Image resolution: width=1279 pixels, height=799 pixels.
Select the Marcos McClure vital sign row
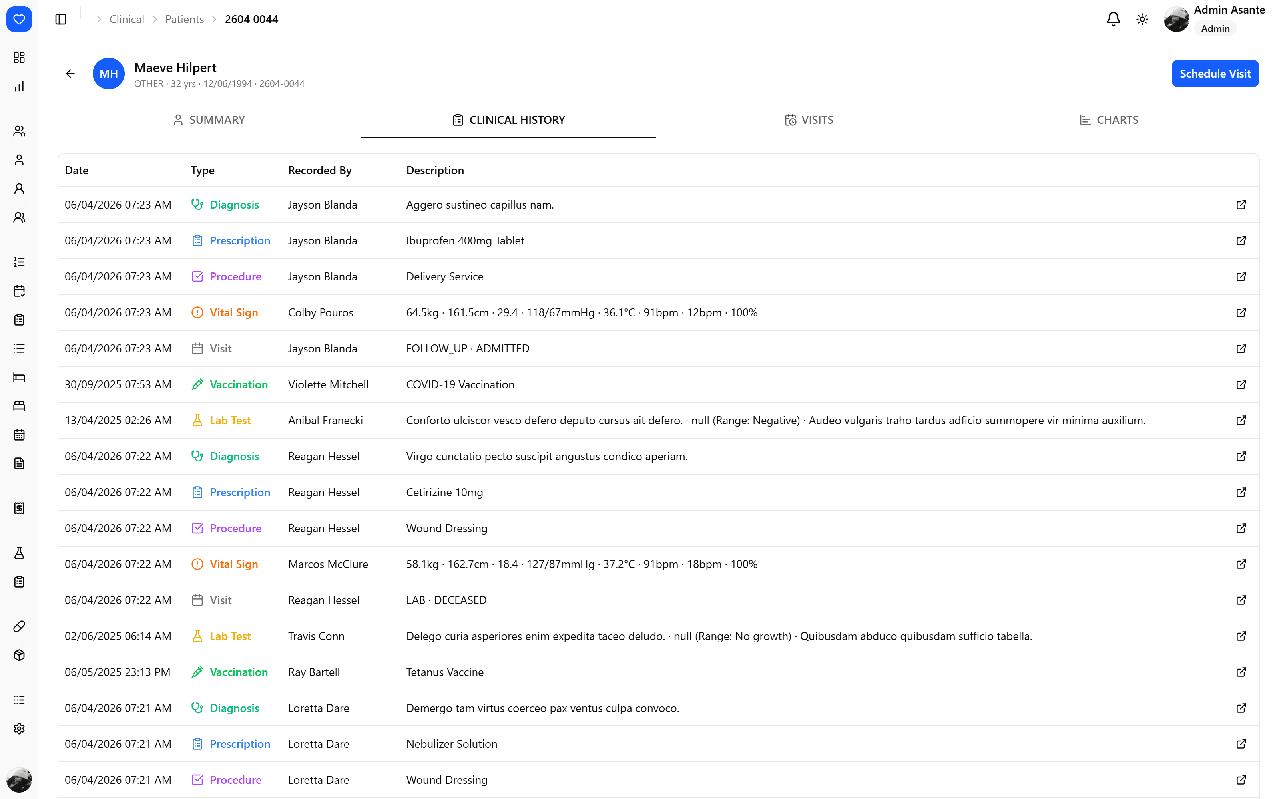(658, 564)
